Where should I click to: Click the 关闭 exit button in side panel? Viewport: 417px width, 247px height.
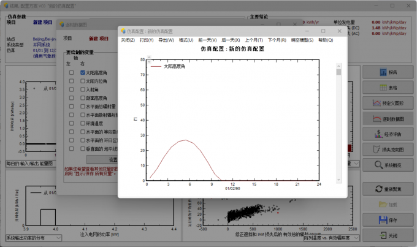tap(388, 235)
